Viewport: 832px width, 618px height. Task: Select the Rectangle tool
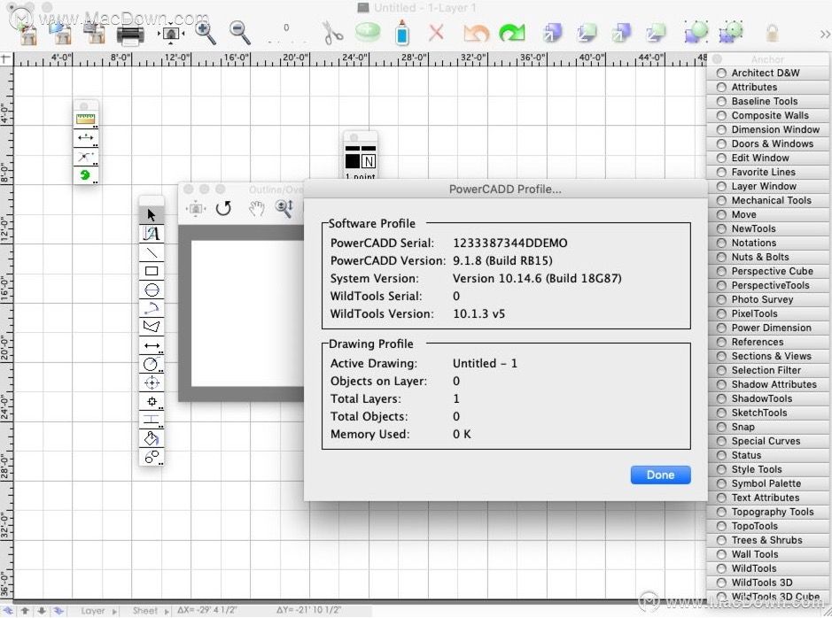point(152,271)
